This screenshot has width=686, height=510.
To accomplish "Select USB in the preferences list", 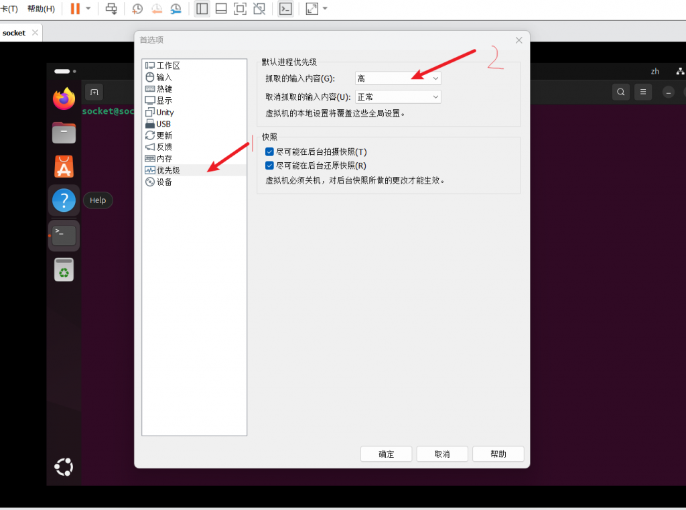I will tap(163, 124).
